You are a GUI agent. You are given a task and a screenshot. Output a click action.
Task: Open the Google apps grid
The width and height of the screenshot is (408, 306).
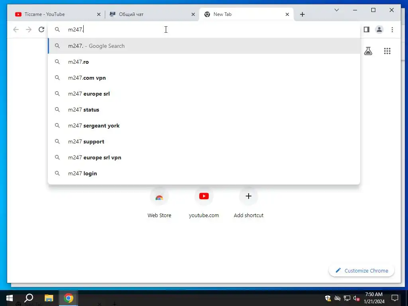[x=387, y=51]
